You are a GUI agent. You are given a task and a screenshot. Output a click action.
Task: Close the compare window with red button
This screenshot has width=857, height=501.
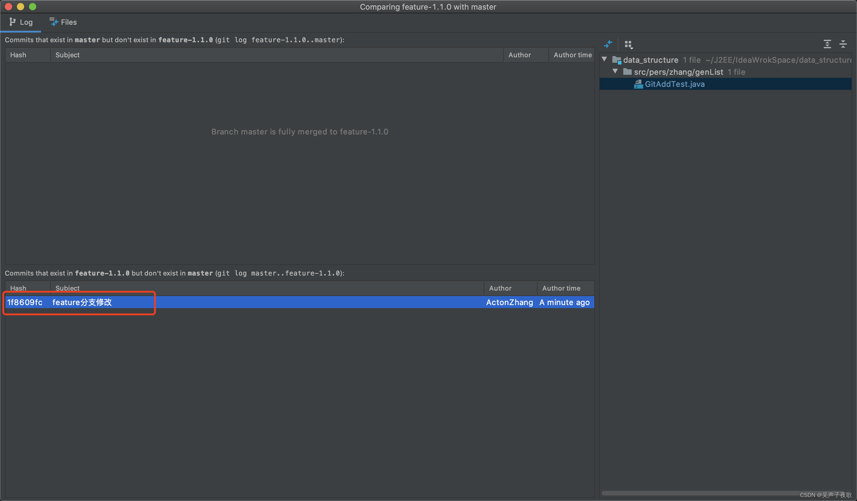pos(8,6)
